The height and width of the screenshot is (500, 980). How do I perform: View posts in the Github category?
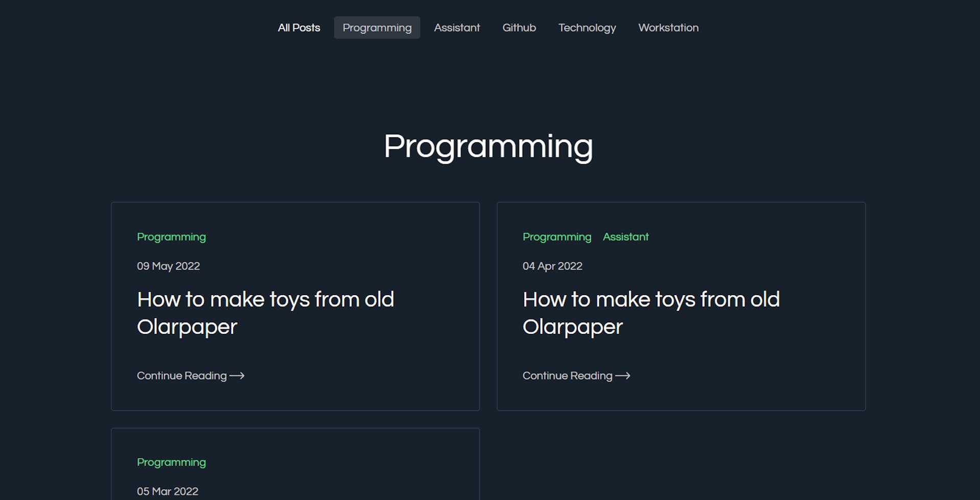click(519, 28)
